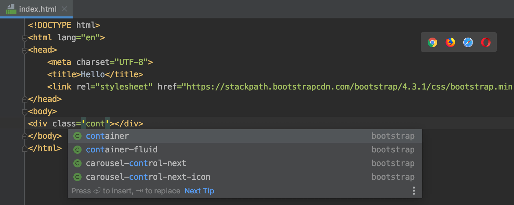Viewport: 514px width, 205px height.
Task: Close the index.html tab
Action: click(64, 9)
